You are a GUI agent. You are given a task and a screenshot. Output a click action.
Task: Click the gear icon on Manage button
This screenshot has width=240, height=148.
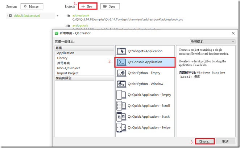[x=25, y=6]
